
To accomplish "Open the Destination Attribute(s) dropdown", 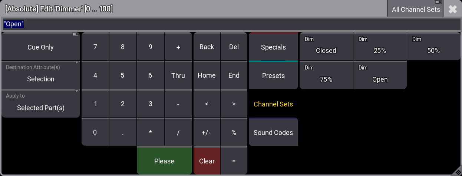I will [41, 75].
